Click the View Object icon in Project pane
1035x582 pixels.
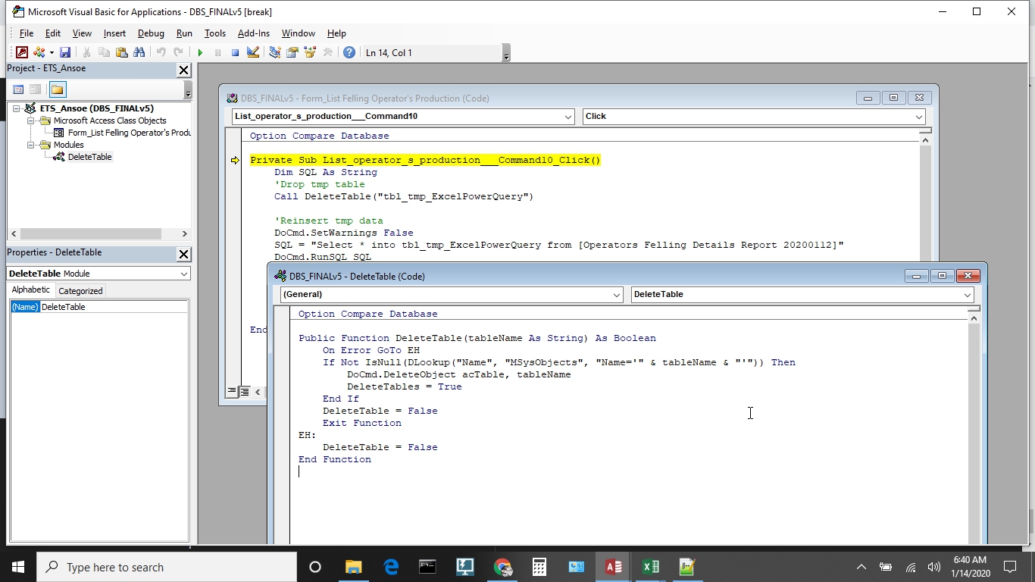[36, 89]
